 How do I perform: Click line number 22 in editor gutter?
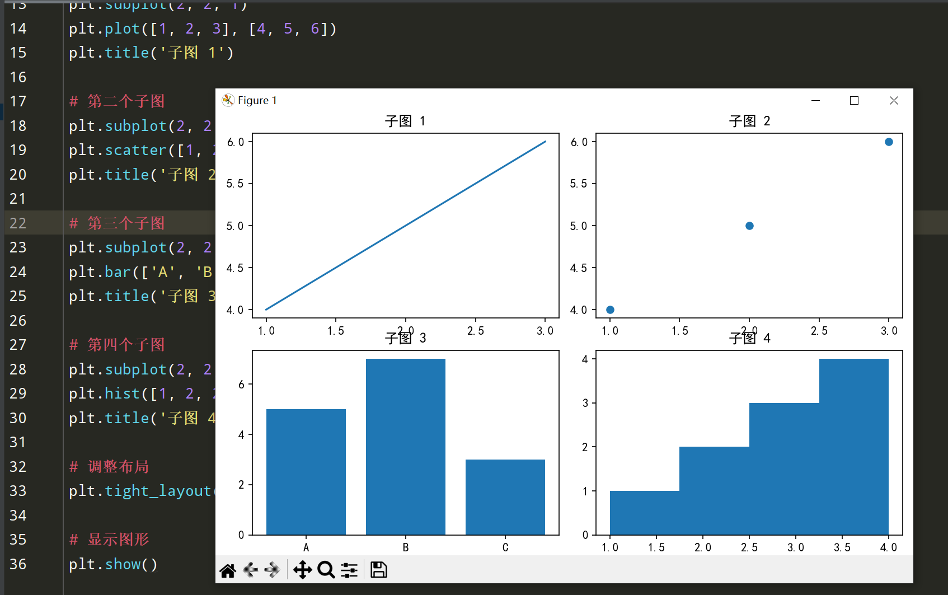pos(18,223)
